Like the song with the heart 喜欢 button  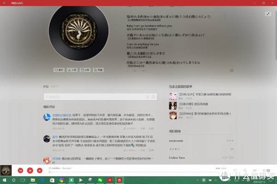pos(59,70)
